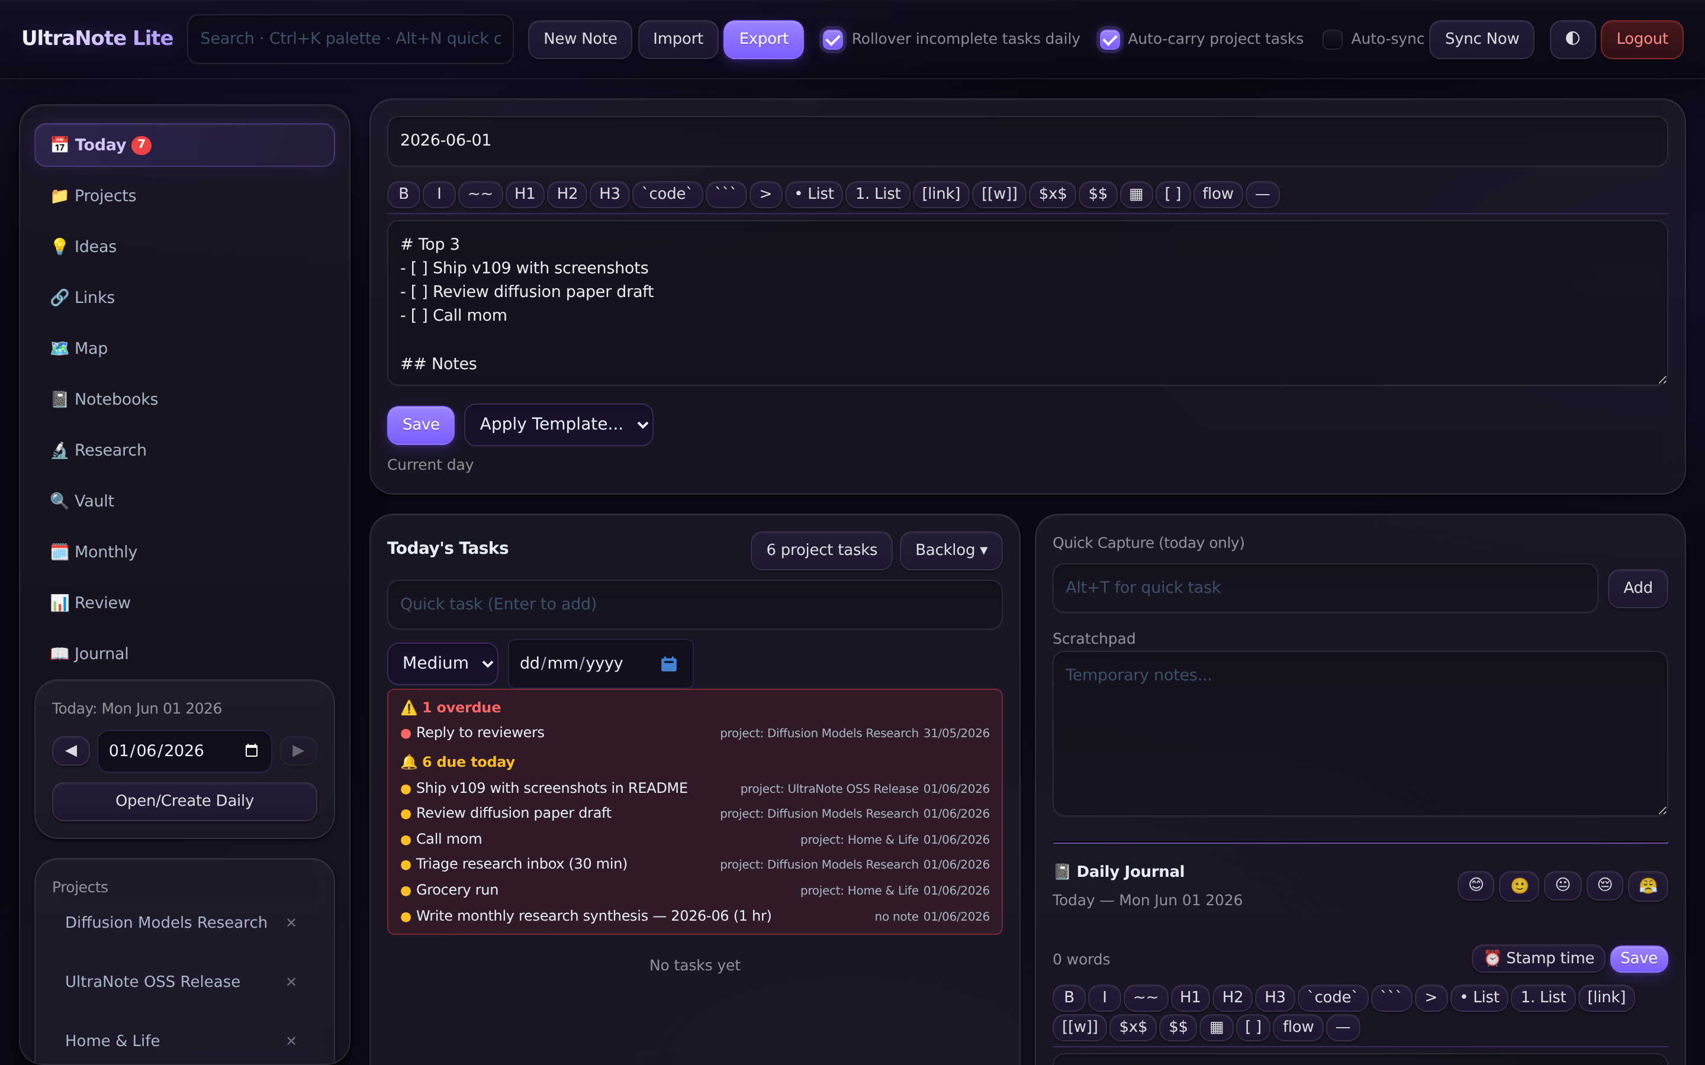The height and width of the screenshot is (1065, 1705).
Task: Select the first smiling mood emoji
Action: pyautogui.click(x=1476, y=885)
